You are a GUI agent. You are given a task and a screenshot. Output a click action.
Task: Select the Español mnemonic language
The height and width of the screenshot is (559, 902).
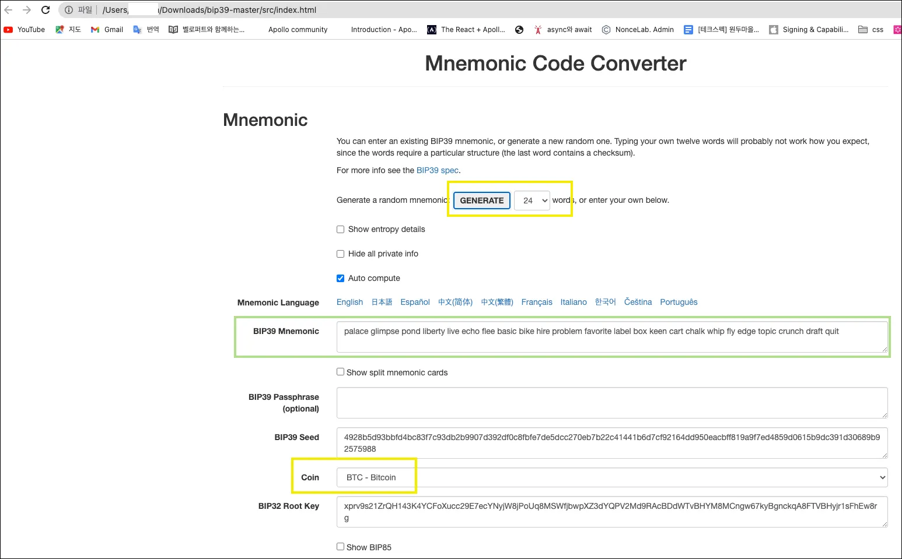[415, 302]
